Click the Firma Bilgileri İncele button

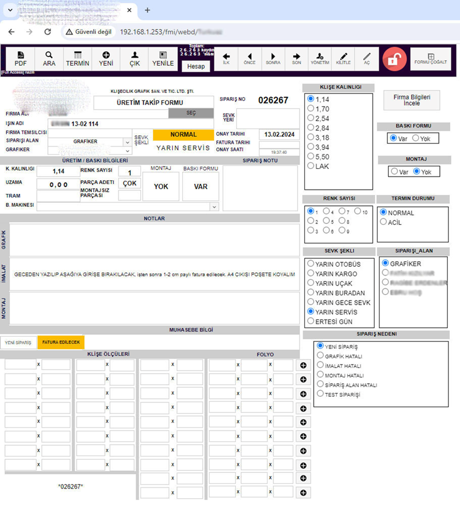pos(411,100)
